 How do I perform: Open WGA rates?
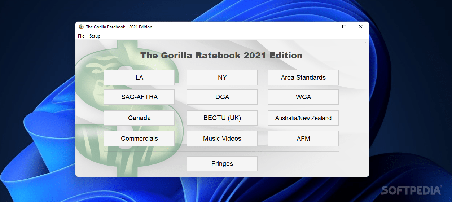click(x=303, y=97)
